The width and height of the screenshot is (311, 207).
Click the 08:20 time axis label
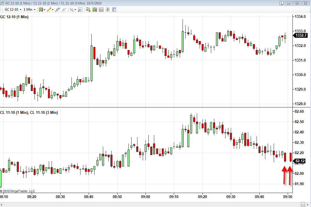pos(32,197)
